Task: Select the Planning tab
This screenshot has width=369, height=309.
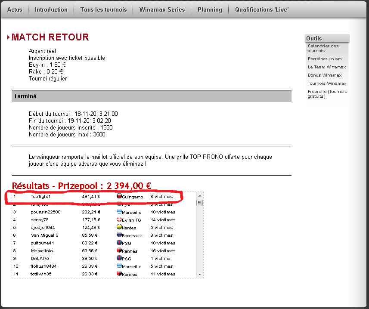Action: click(x=210, y=9)
